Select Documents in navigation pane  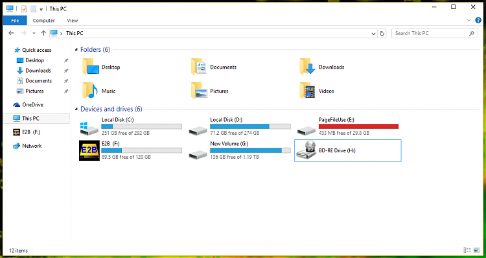(38, 80)
